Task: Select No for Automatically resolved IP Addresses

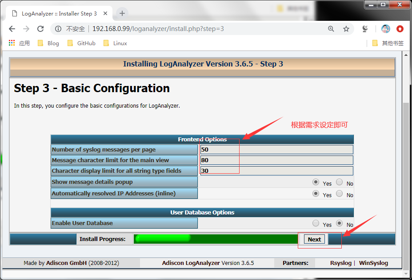Action: [339, 194]
